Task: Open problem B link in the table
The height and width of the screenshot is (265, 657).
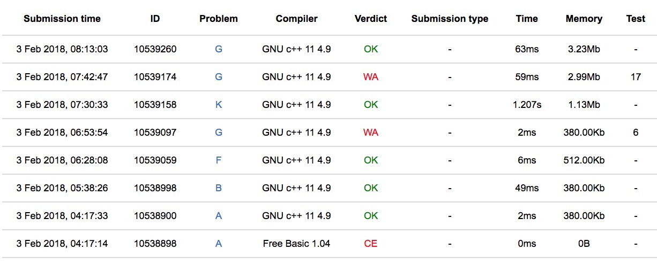Action: tap(219, 188)
